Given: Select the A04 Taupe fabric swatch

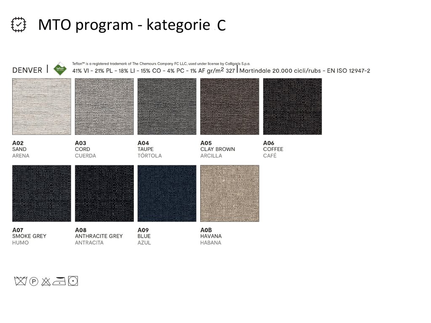Looking at the screenshot, I should tap(167, 106).
